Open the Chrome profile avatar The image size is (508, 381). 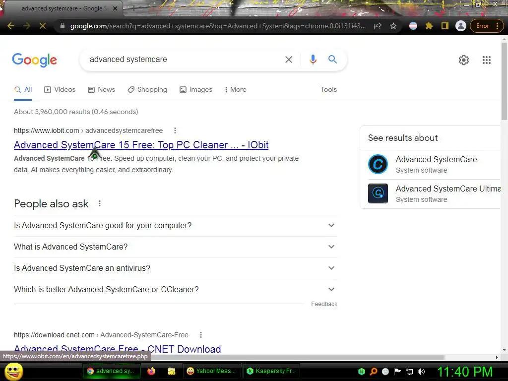(461, 26)
